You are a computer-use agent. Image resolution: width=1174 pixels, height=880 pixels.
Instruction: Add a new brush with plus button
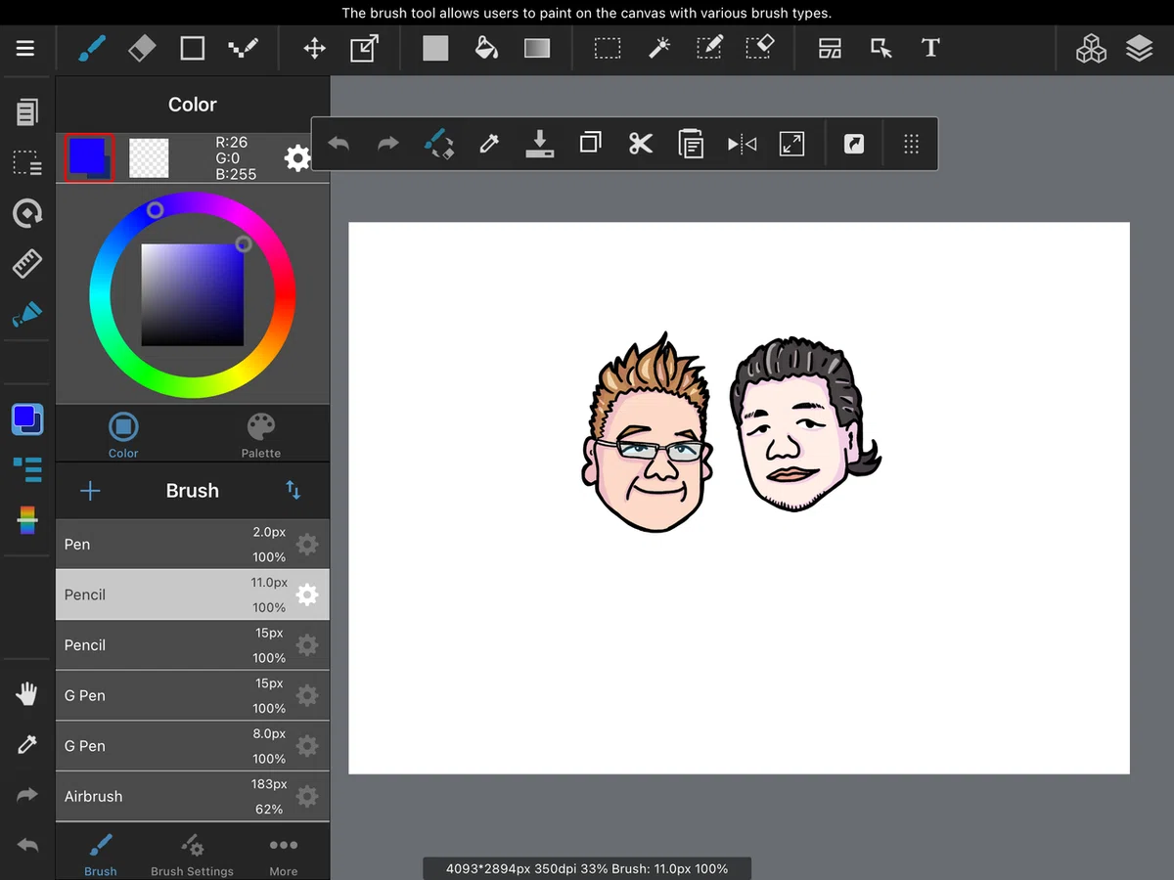click(x=90, y=491)
